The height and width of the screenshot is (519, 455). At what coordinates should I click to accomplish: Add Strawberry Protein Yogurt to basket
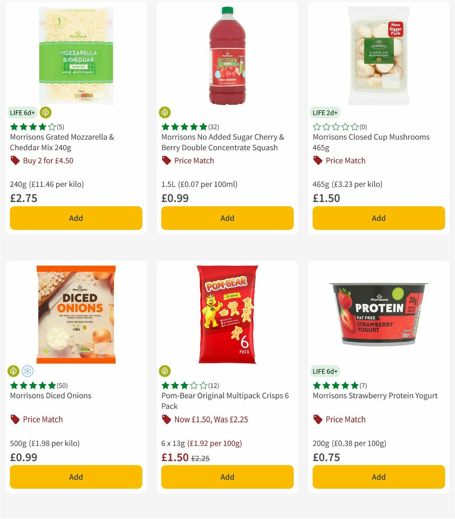(378, 477)
